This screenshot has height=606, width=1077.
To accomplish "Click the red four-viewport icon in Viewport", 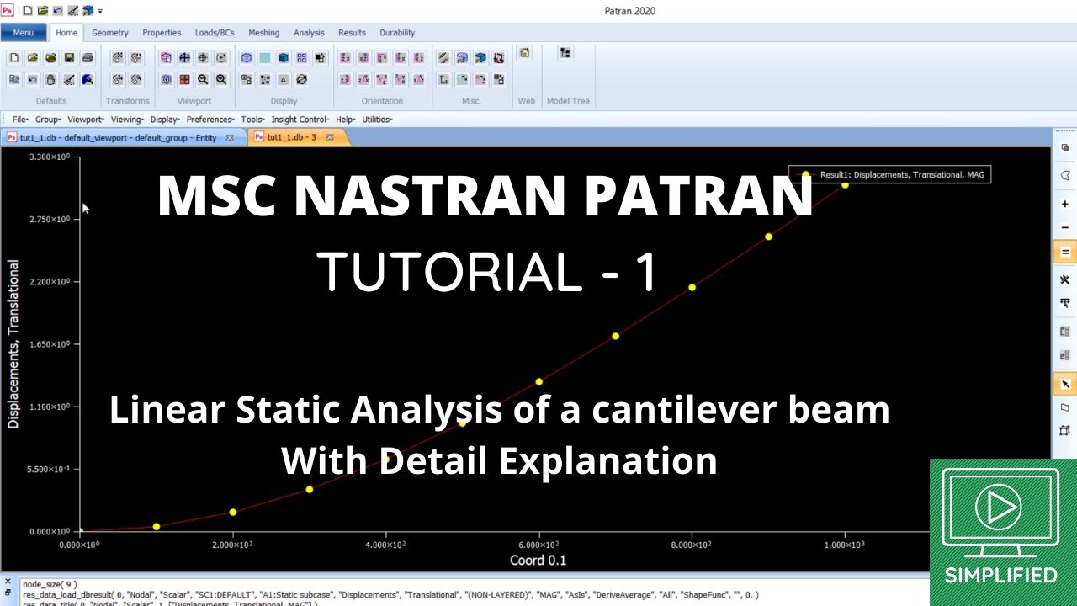I will [x=184, y=80].
